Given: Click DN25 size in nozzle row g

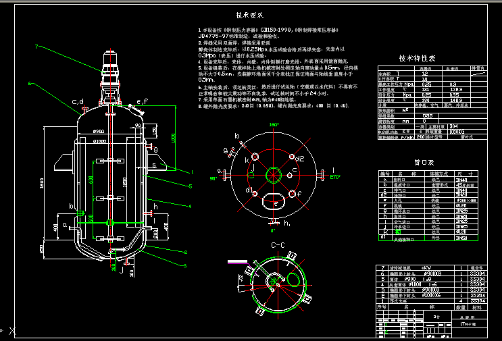Looking at the screenshot, I should pyautogui.click(x=461, y=211).
